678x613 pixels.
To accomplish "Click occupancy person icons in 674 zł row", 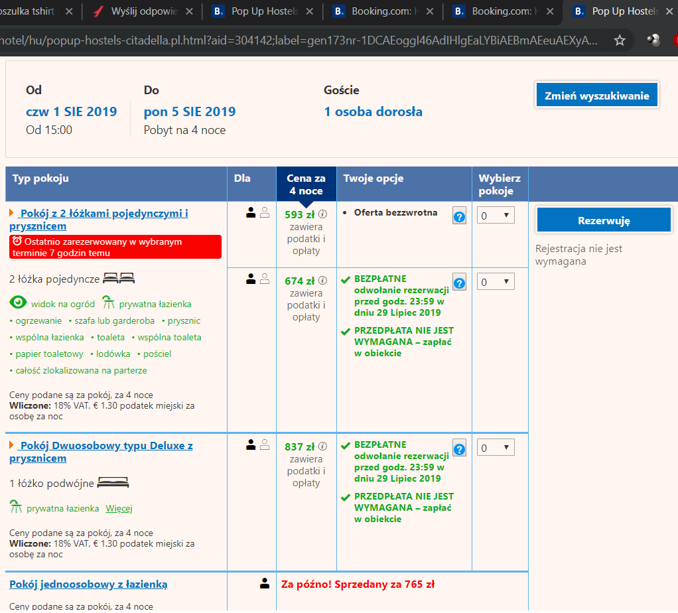I will click(257, 279).
